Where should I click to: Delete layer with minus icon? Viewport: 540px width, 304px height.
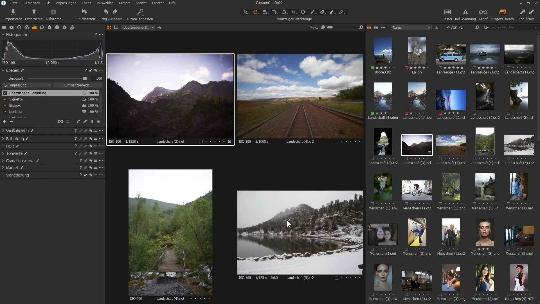pyautogui.click(x=12, y=122)
